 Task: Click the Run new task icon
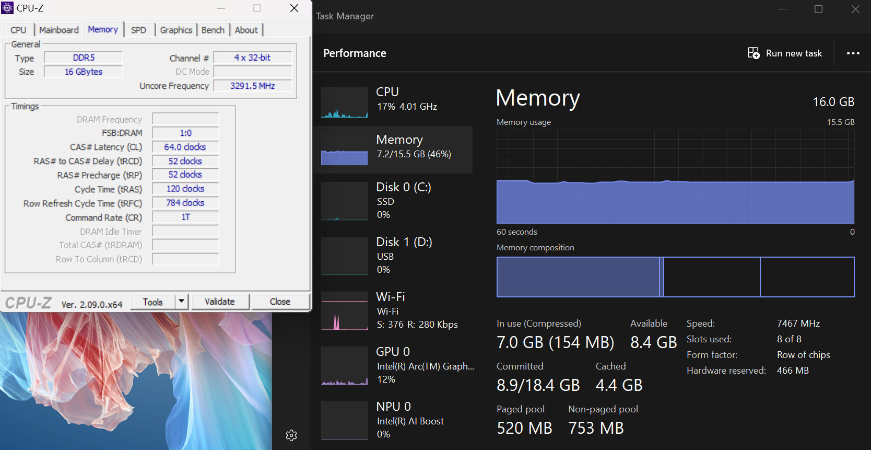tap(753, 53)
